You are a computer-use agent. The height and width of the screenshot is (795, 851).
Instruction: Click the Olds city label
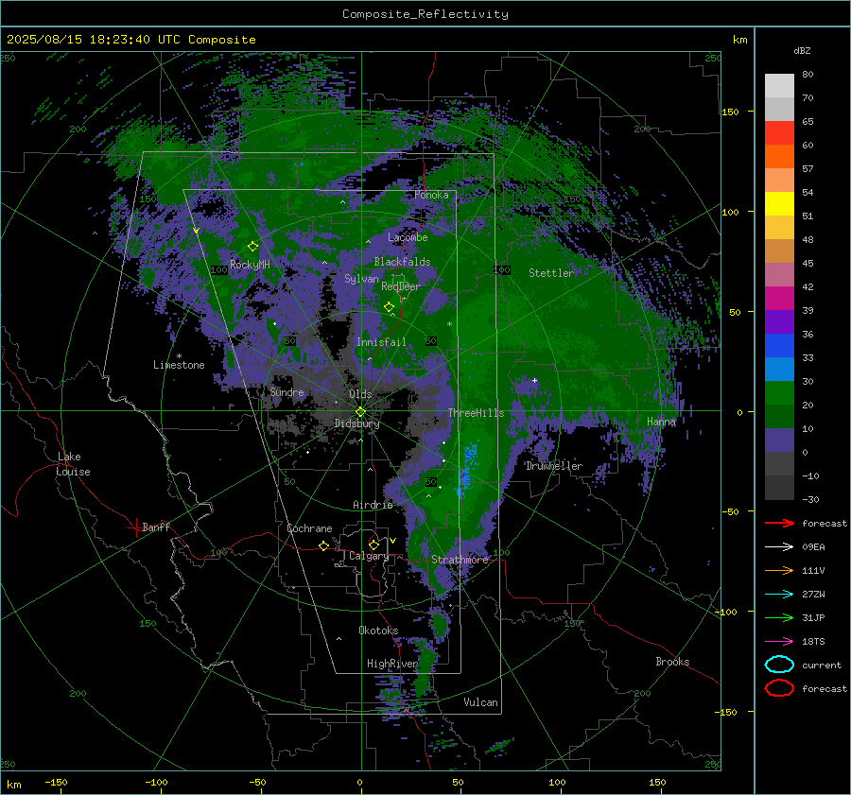[x=360, y=394]
